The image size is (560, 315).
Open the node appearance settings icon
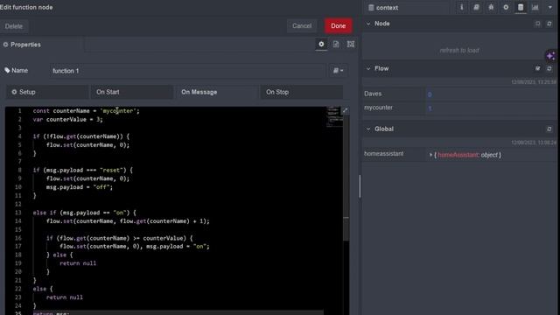click(351, 44)
